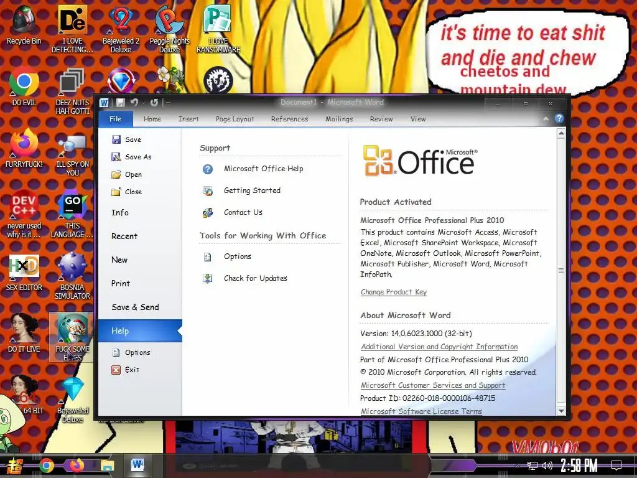Click Close in the backstage sidebar
637x478 pixels.
(127, 192)
